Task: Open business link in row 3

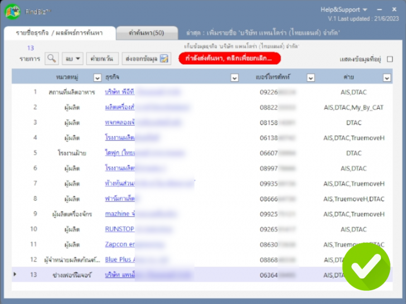Action: (x=119, y=123)
